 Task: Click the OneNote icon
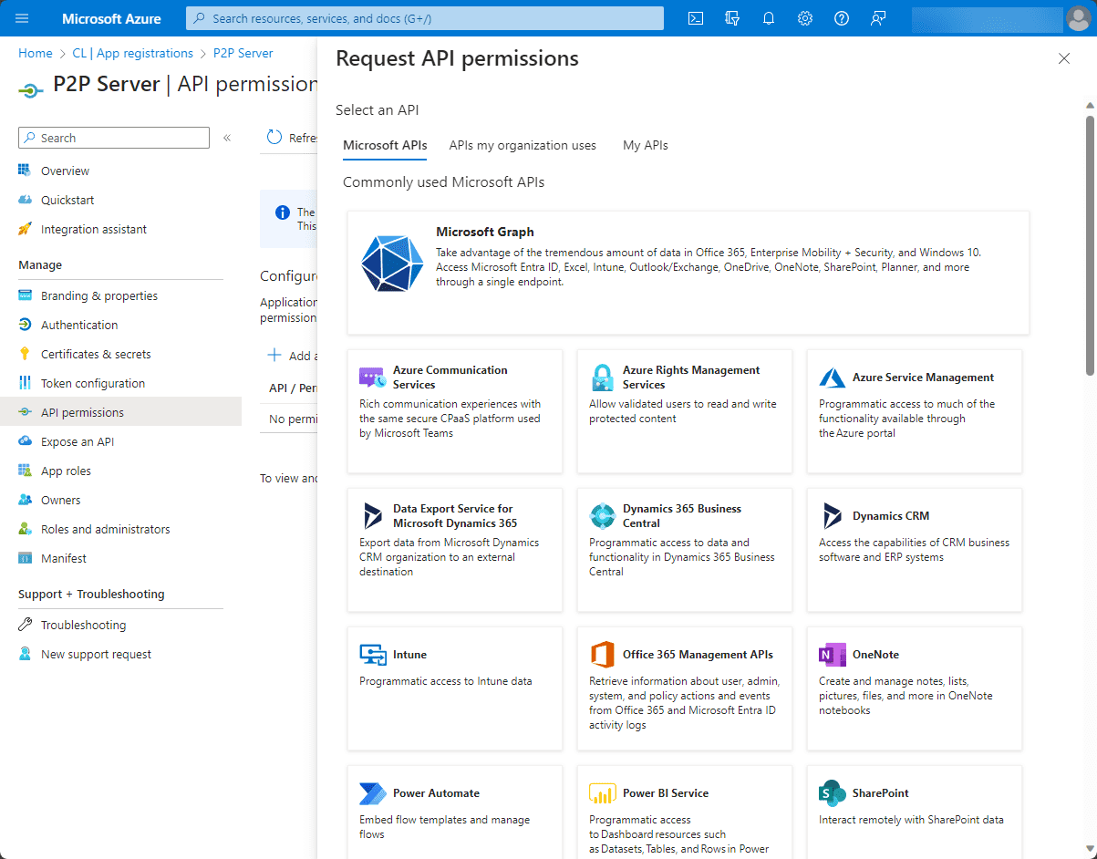pos(833,655)
